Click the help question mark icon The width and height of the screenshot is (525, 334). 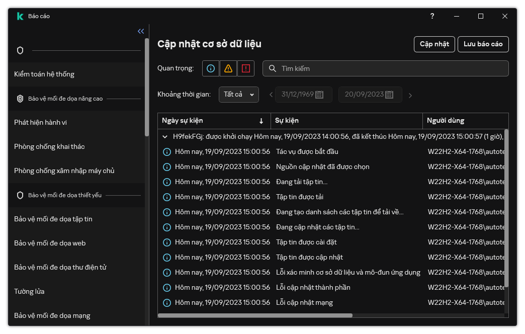(432, 16)
